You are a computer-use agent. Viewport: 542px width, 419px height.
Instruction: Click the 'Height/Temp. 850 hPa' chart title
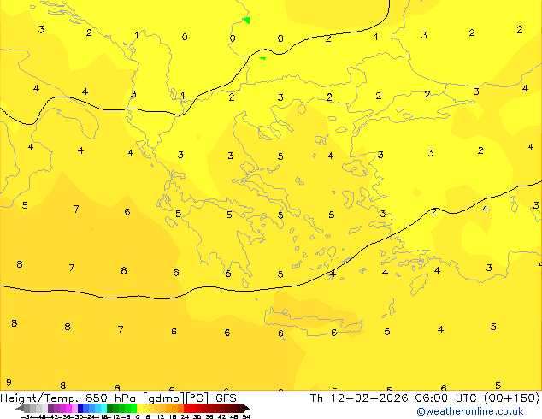tap(68, 398)
